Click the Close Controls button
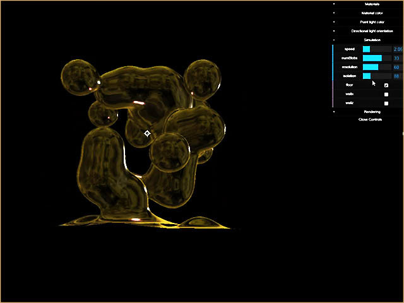Image resolution: width=404 pixels, height=303 pixels. point(367,119)
